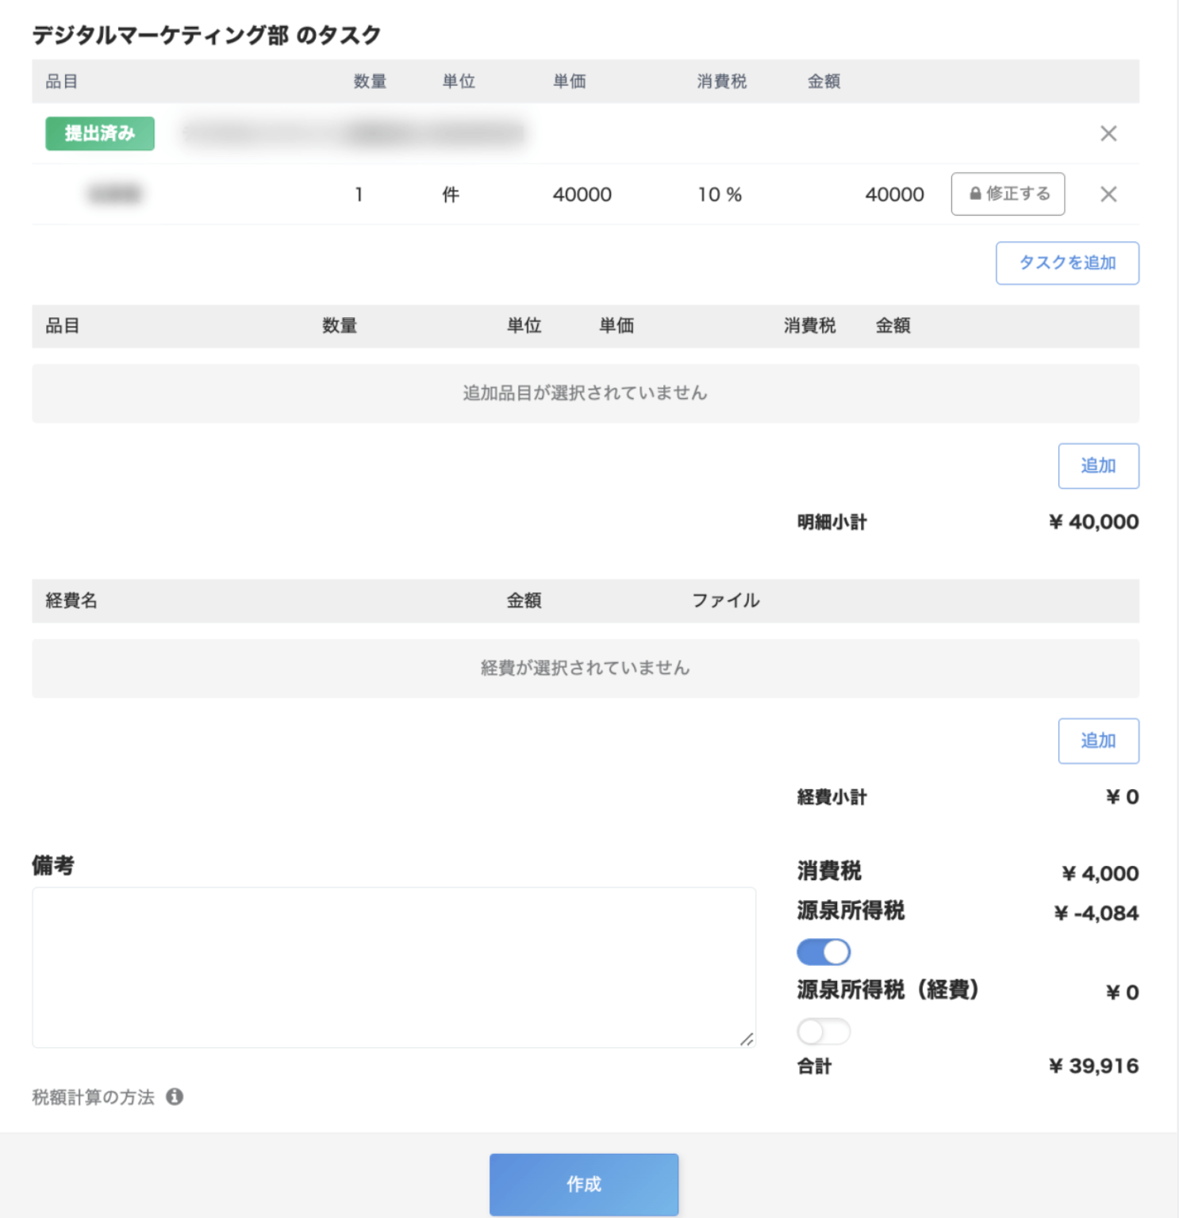Click the 追加品目が選択されていません placeholder row
This screenshot has width=1179, height=1218.
(586, 393)
